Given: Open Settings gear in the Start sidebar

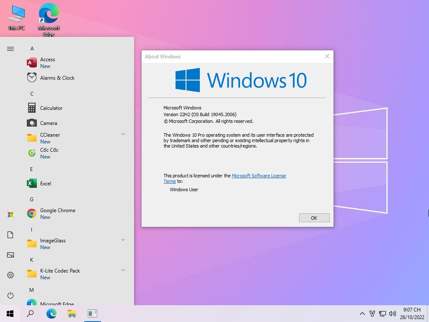Looking at the screenshot, I should pyautogui.click(x=10, y=275).
